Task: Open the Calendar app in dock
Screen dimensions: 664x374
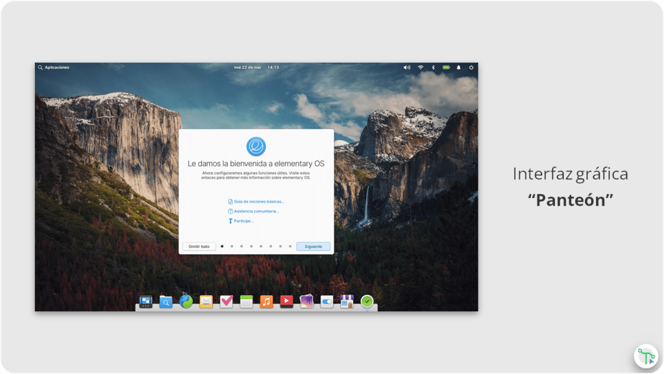Action: (247, 302)
